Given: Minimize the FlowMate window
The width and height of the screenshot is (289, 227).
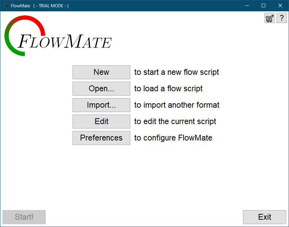Looking at the screenshot, I should (247, 6).
